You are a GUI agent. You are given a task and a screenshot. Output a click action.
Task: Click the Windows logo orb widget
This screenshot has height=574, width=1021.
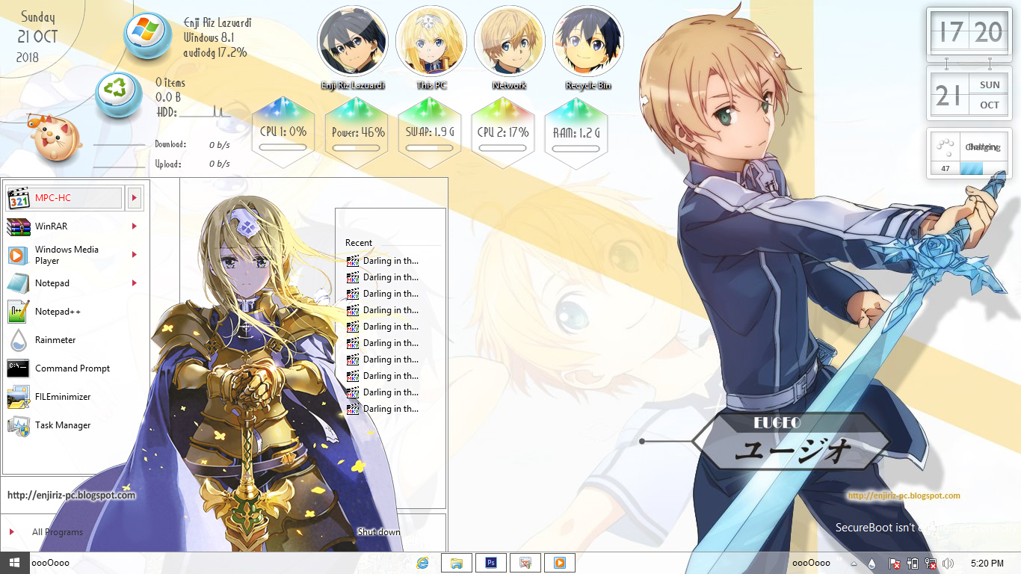(147, 35)
